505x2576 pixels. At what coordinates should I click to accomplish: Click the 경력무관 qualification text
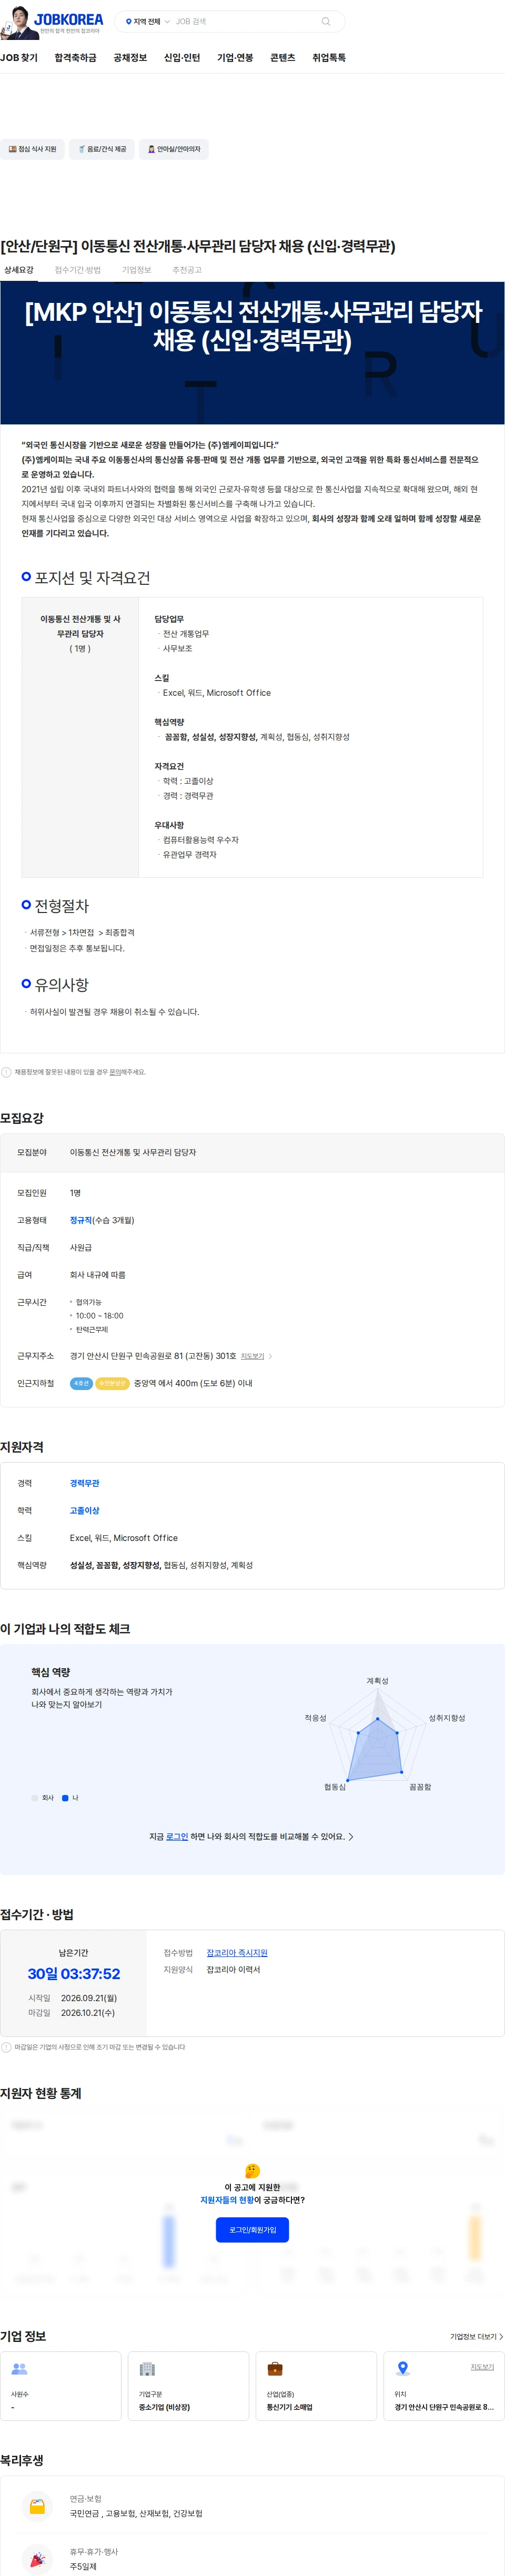pos(85,1483)
